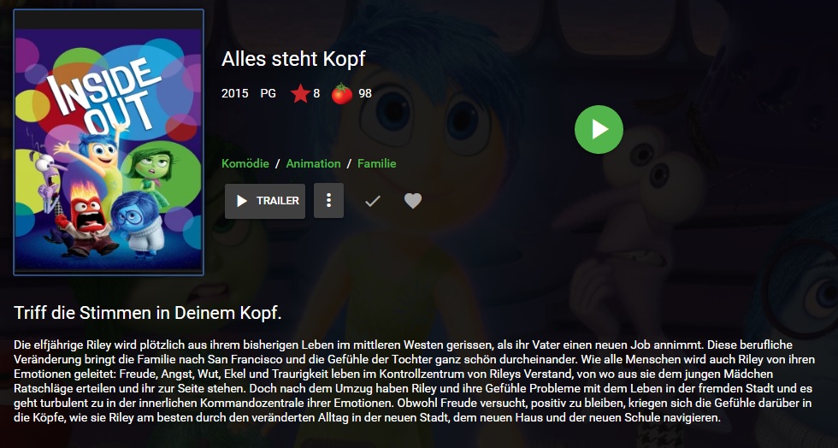
Task: Click the red star rating icon
Action: pyautogui.click(x=300, y=93)
